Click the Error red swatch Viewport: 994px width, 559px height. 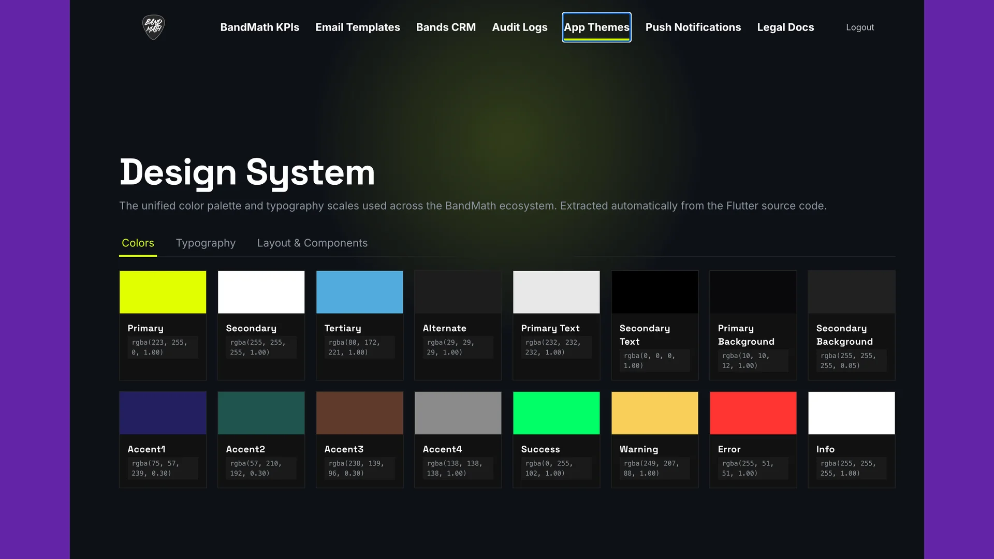pyautogui.click(x=753, y=413)
